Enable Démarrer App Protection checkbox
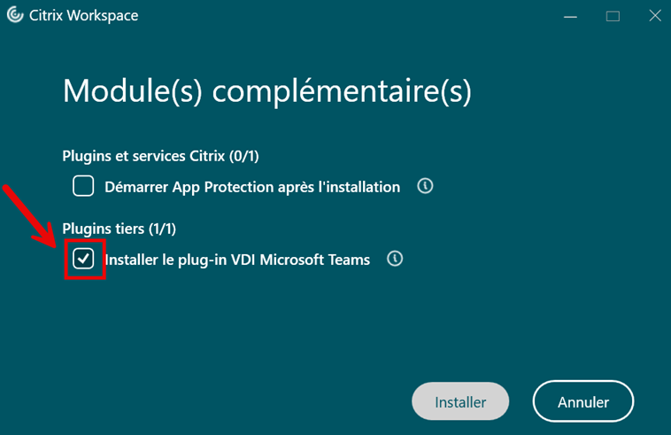This screenshot has width=671, height=435. tap(83, 186)
